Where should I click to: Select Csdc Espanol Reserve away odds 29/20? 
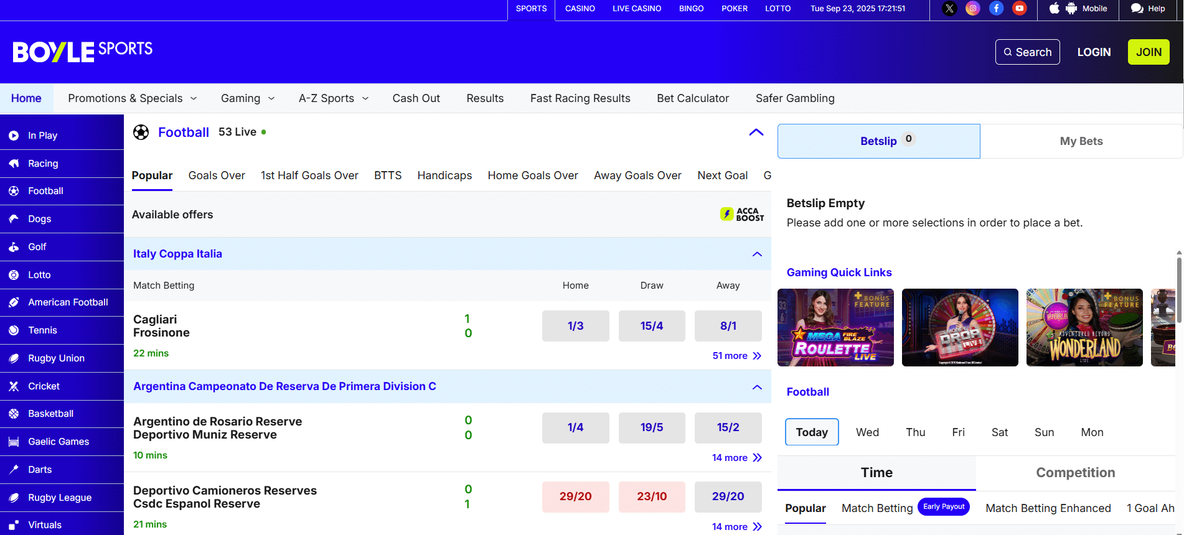pos(728,496)
